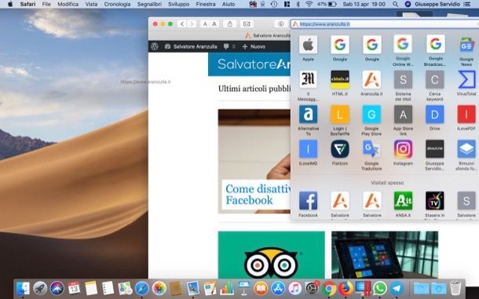Open the Modifica menu
479x299 pixels.
pyautogui.click(x=68, y=4)
